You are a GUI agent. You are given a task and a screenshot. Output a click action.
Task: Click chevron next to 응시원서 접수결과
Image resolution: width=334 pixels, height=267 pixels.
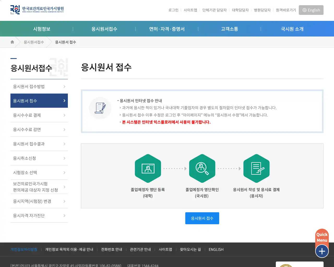[64, 144]
